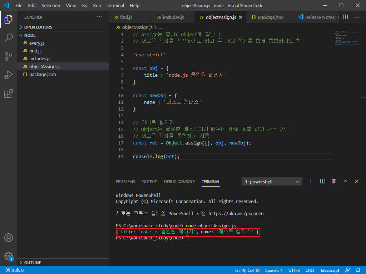
Task: Open the Source Control view
Action: [9, 56]
